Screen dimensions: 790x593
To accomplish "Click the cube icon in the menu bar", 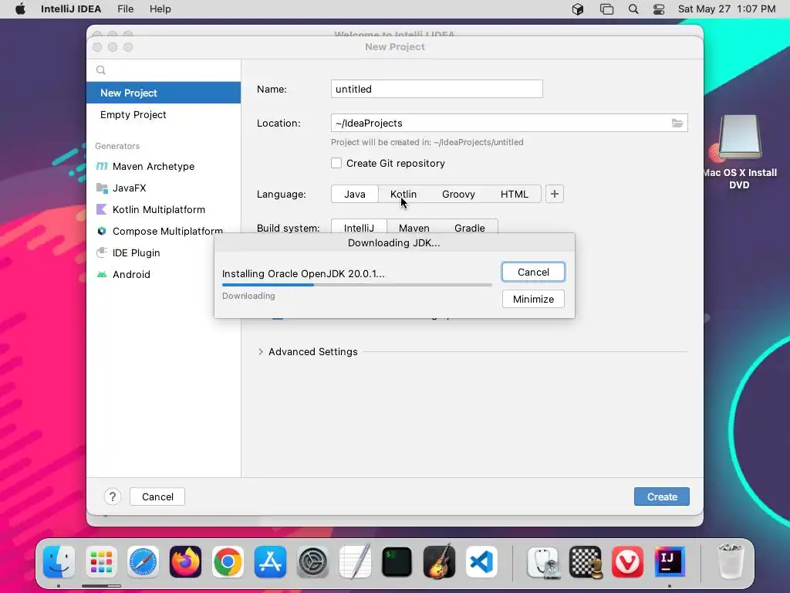I will (578, 9).
